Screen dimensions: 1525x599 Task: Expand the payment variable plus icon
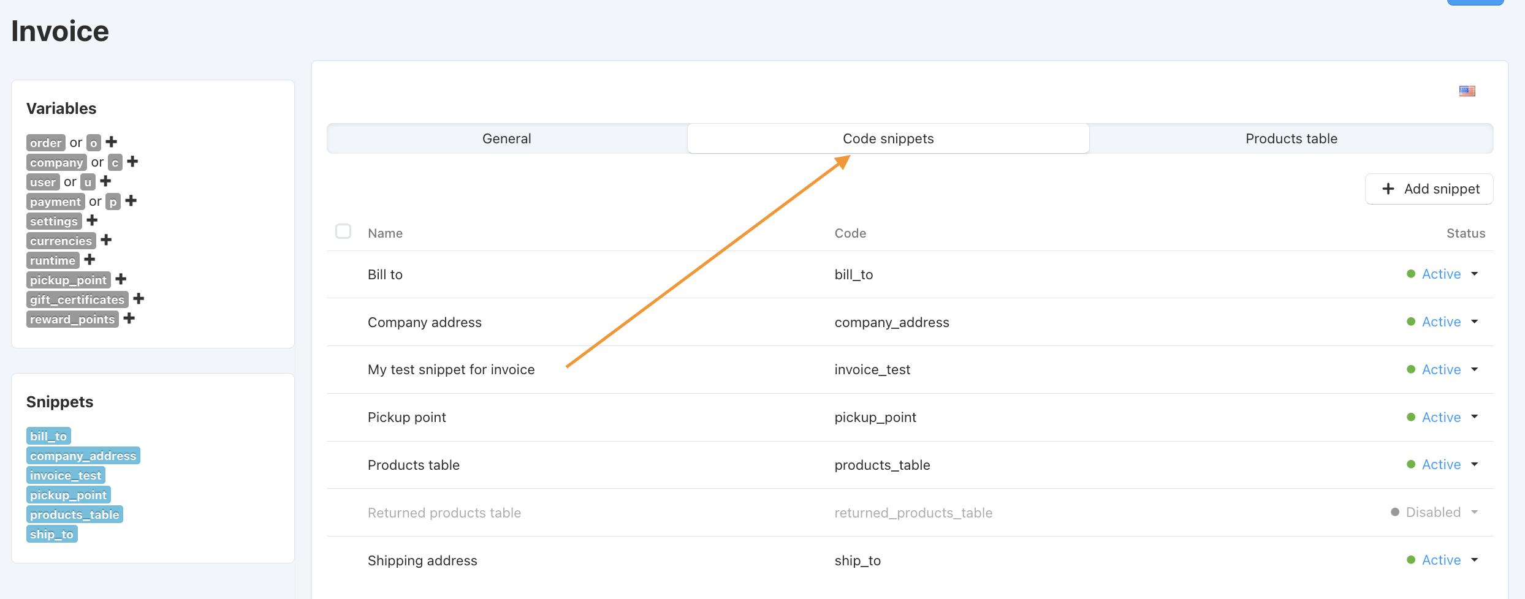[131, 201]
